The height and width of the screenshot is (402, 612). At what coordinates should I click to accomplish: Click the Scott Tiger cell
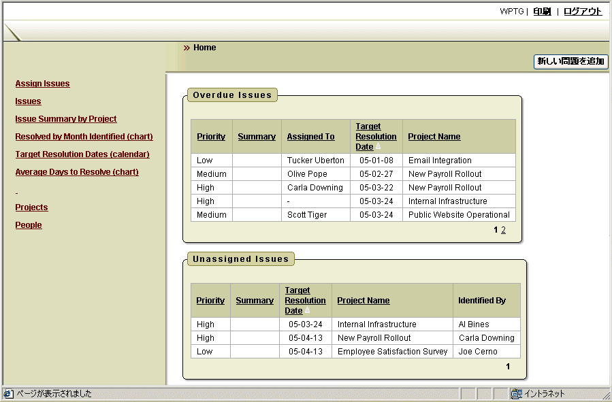click(x=316, y=215)
